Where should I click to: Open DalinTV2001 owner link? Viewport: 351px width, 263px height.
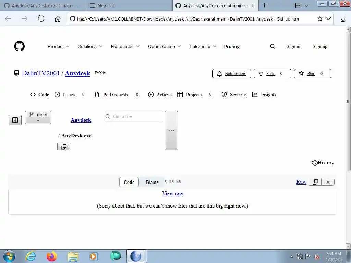(41, 73)
